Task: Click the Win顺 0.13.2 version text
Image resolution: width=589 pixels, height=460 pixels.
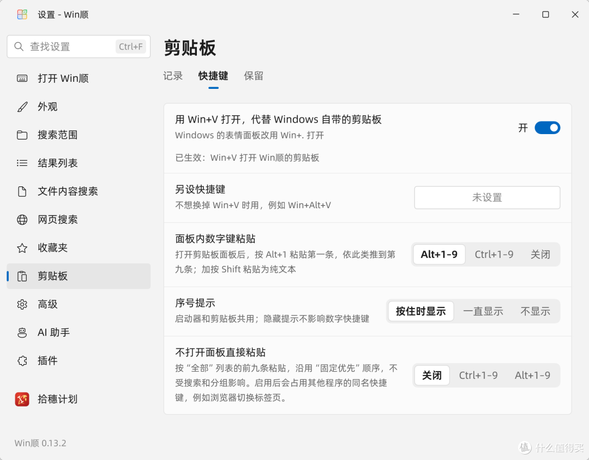Action: click(40, 443)
